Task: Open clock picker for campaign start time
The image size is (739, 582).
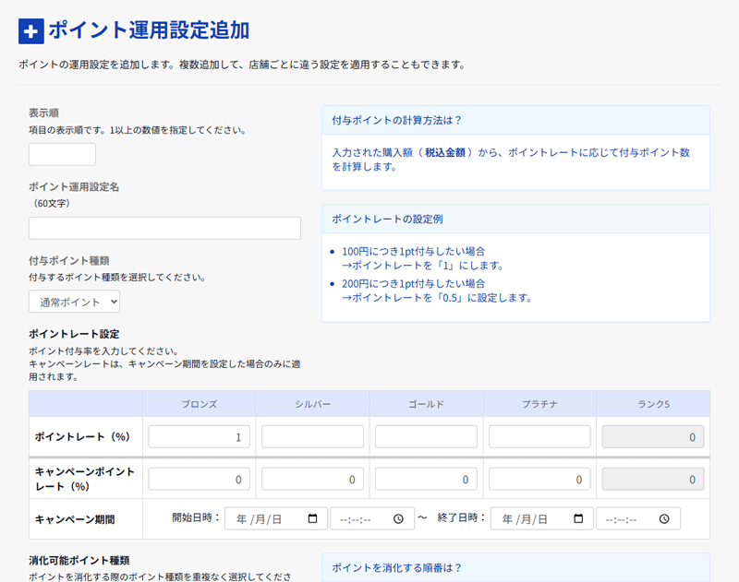Action: [398, 519]
